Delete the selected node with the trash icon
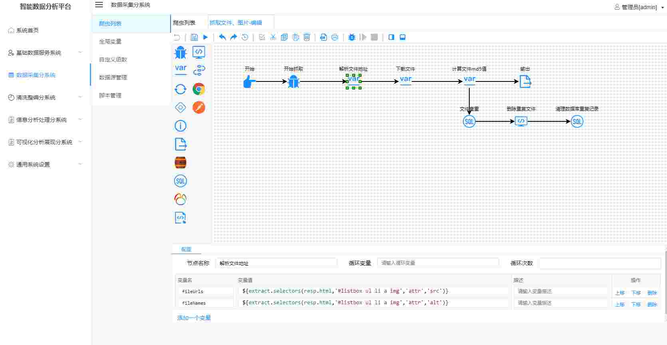 (x=307, y=37)
